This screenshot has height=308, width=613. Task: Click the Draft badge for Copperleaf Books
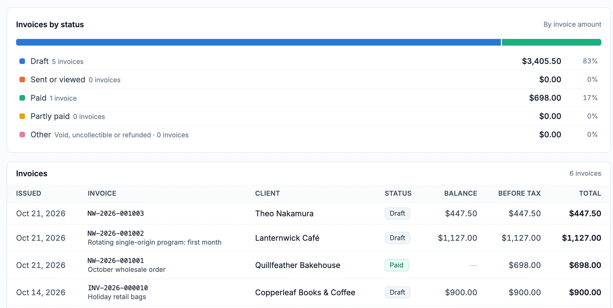point(397,292)
